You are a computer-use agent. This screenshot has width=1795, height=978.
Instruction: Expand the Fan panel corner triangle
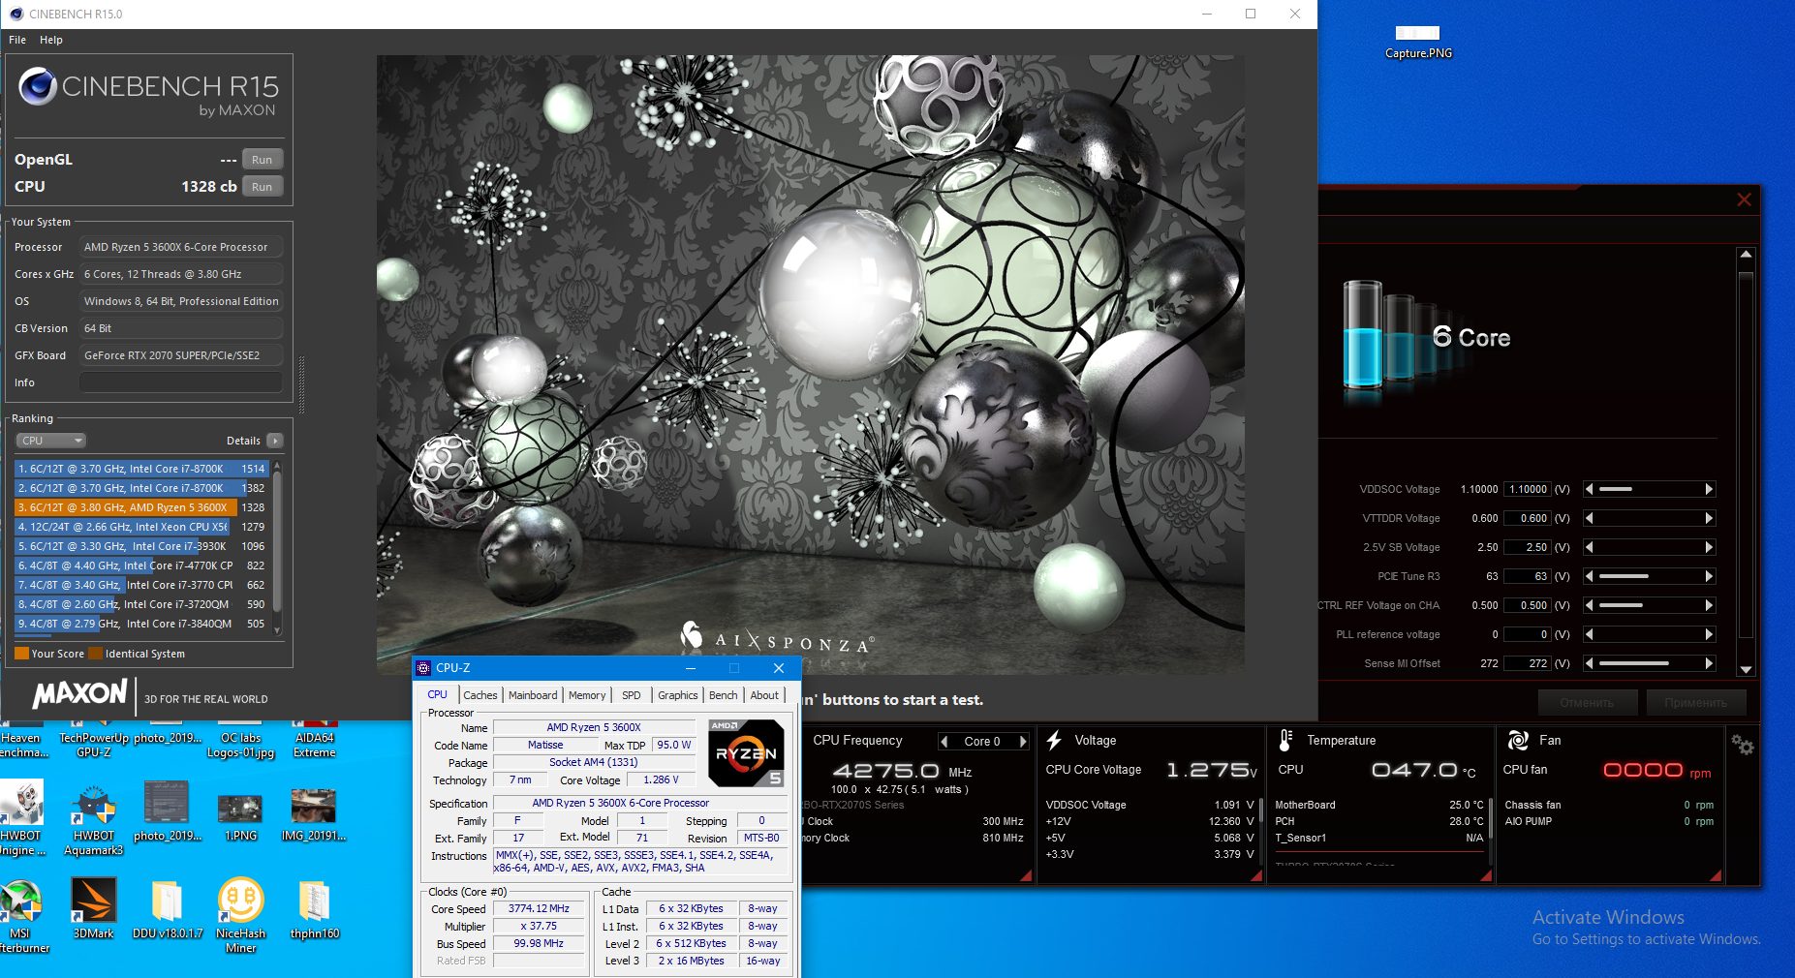(1716, 875)
